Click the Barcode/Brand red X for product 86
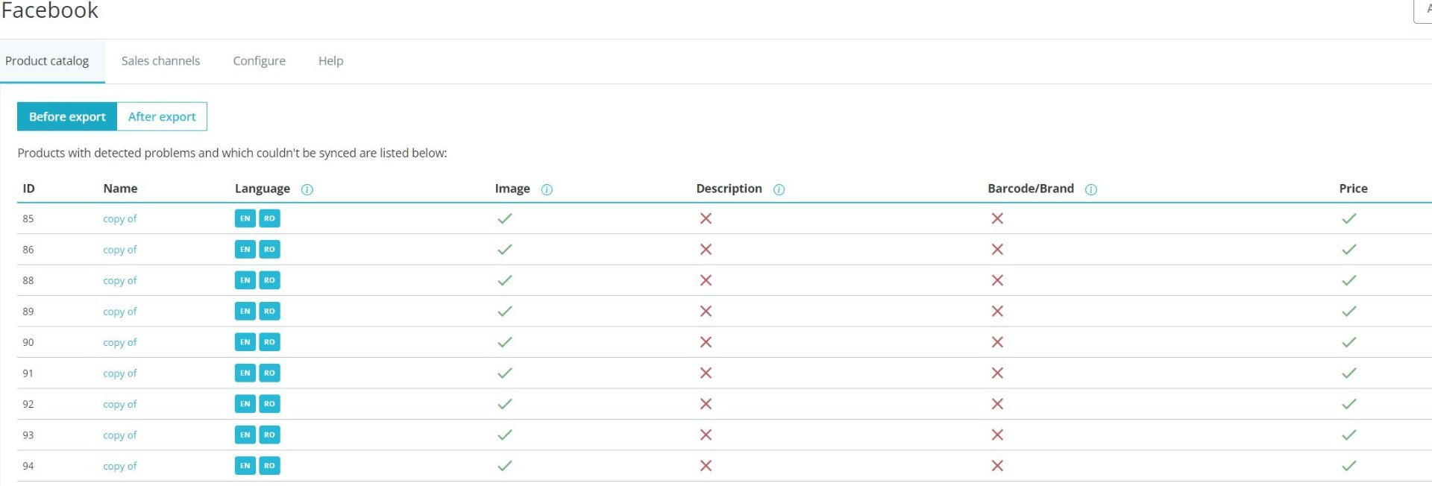1432x486 pixels. pos(997,249)
